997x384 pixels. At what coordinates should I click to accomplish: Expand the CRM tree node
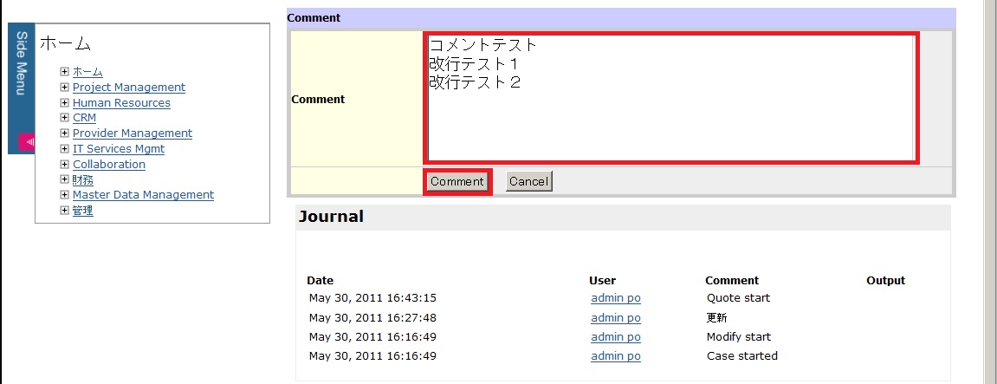click(x=64, y=118)
